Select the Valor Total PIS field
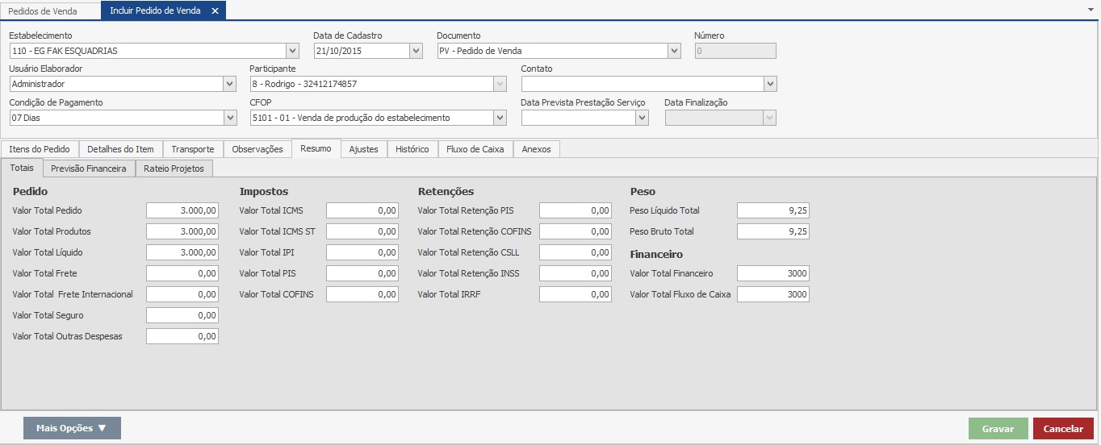 click(x=362, y=273)
